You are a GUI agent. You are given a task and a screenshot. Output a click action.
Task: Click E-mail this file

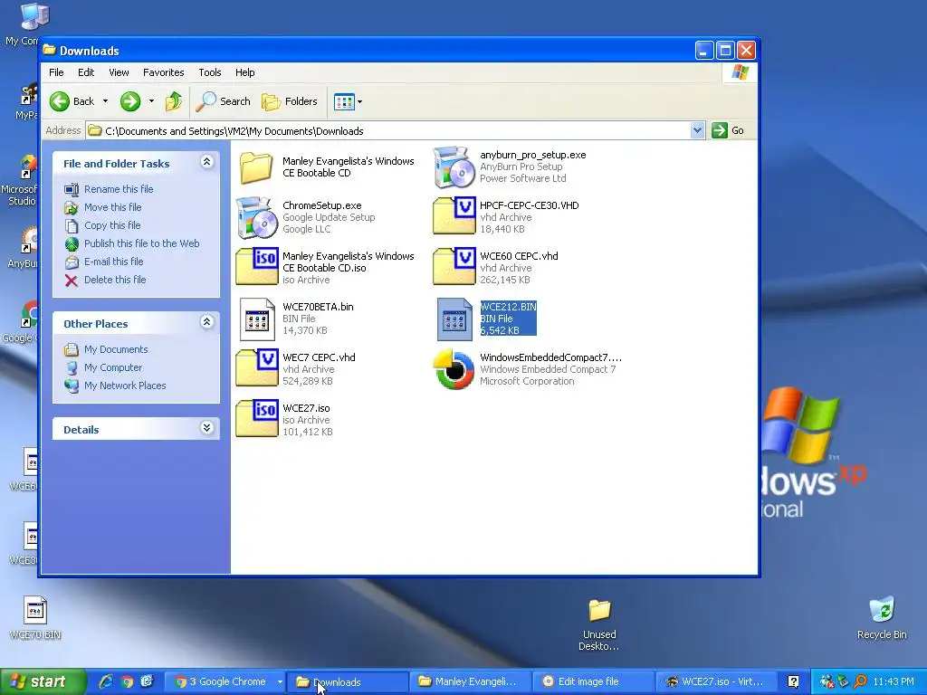(113, 262)
